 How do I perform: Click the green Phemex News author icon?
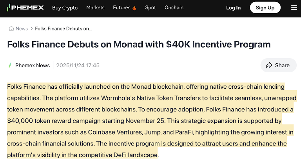[x=10, y=65]
